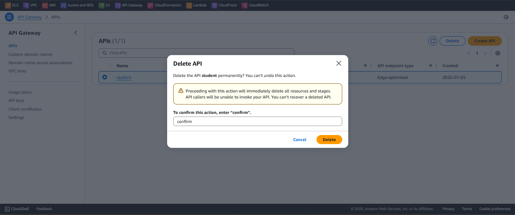
Task: Click the orange Delete button in dialog
Action: point(329,140)
